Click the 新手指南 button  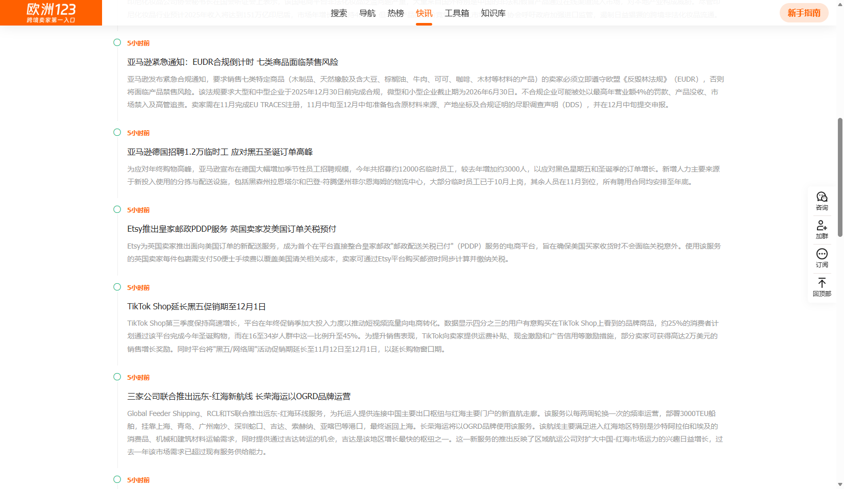coord(804,13)
